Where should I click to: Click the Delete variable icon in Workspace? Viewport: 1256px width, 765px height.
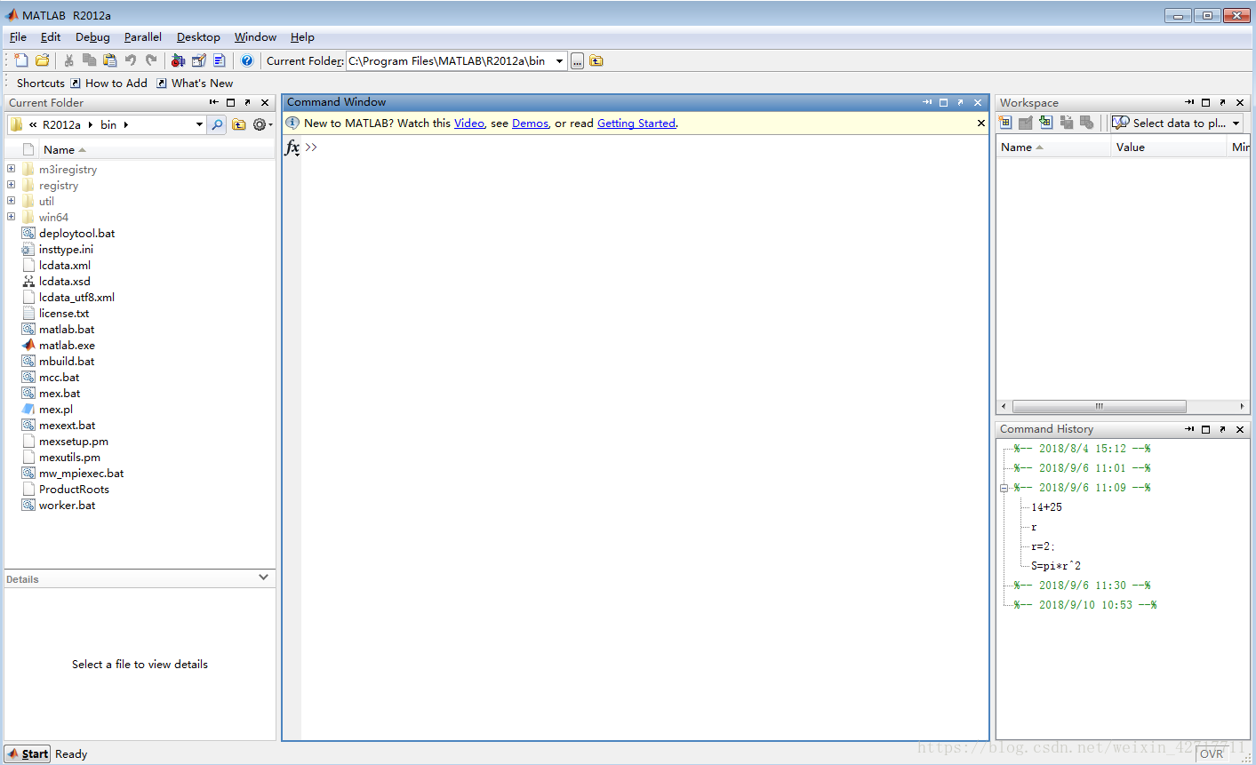coord(1086,123)
